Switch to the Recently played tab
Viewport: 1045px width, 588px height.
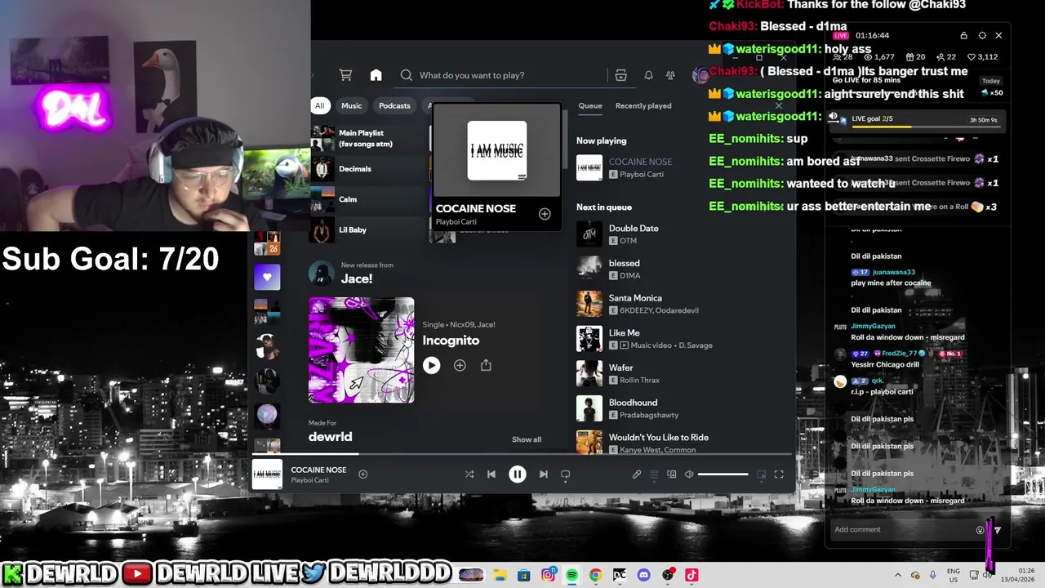click(643, 105)
